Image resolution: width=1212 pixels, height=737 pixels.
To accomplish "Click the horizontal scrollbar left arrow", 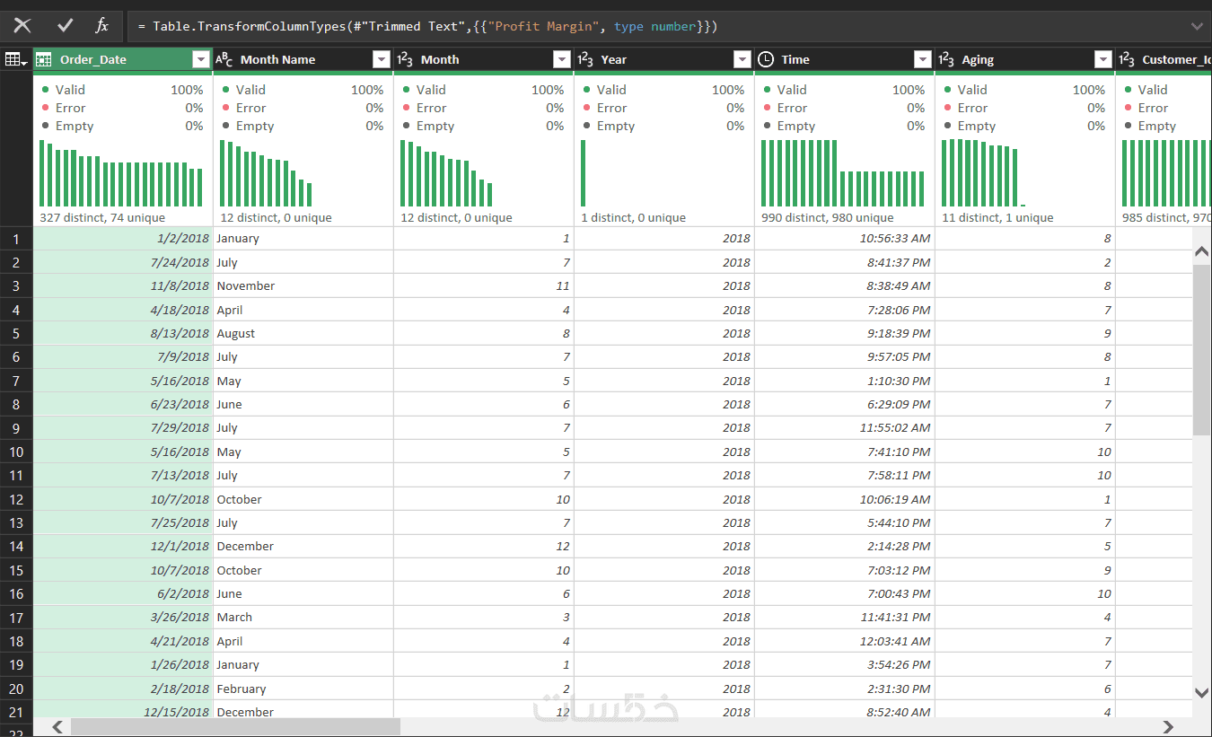I will (x=58, y=726).
